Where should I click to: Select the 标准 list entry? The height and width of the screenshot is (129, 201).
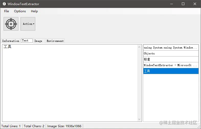pyautogui.click(x=171, y=59)
